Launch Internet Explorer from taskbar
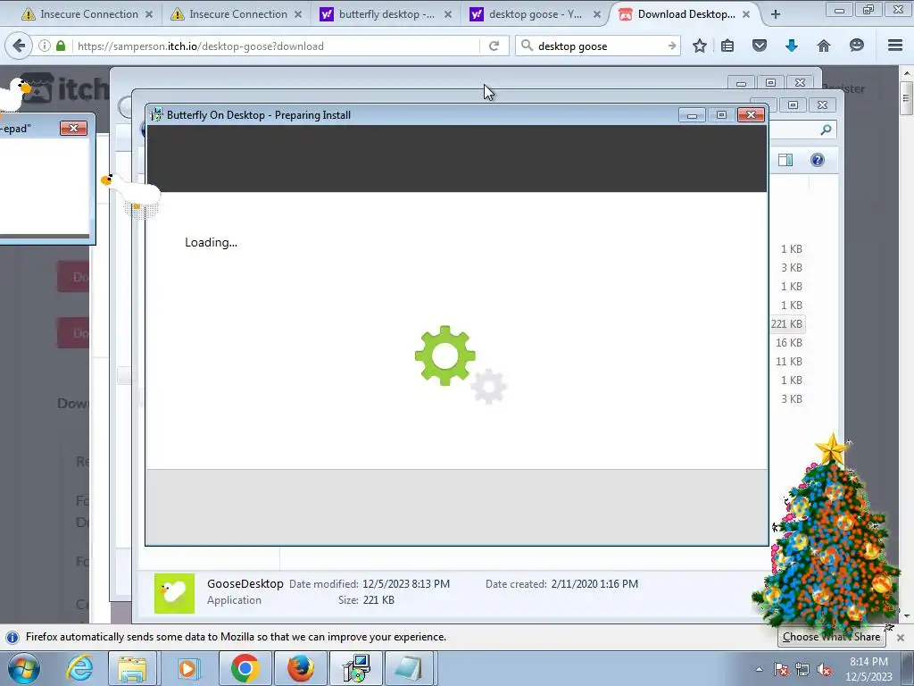The height and width of the screenshot is (686, 914). (79, 668)
